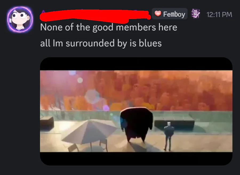Click the small suited figure in the video

[x=169, y=136]
